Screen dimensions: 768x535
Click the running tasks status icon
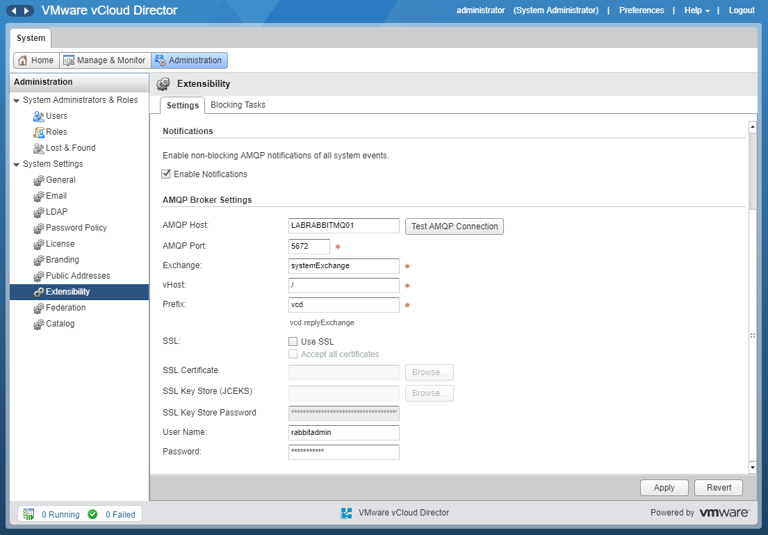(x=29, y=515)
